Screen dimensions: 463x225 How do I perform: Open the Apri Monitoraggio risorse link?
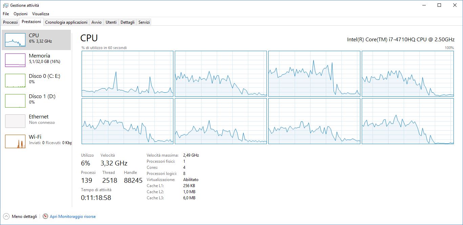72,217
